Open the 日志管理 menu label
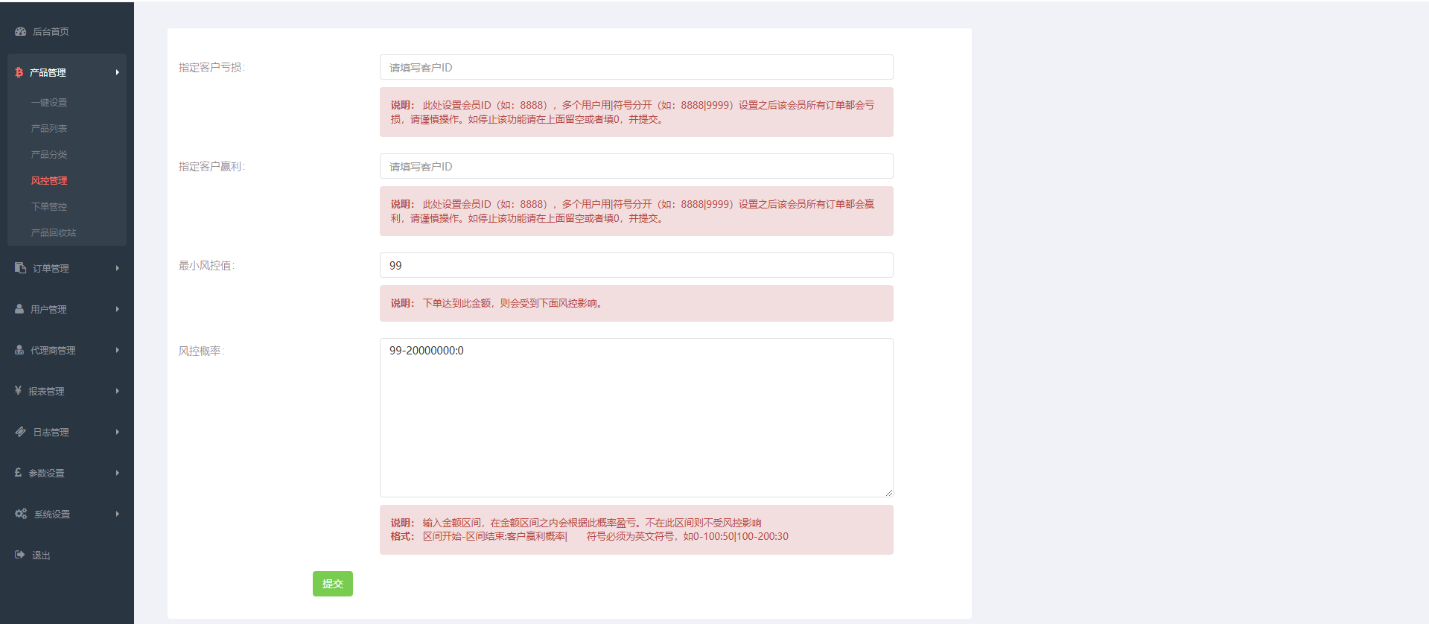 tap(51, 433)
